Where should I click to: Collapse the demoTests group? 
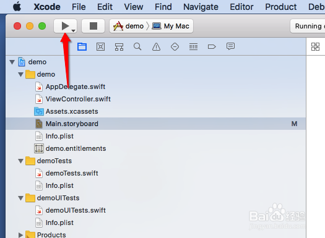click(x=20, y=161)
